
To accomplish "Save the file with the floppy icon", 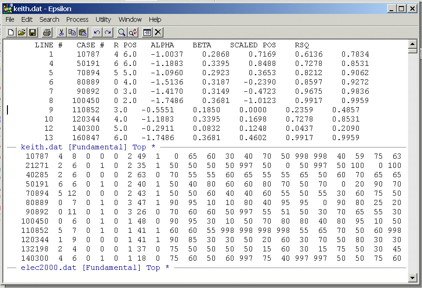I will pyautogui.click(x=32, y=32).
